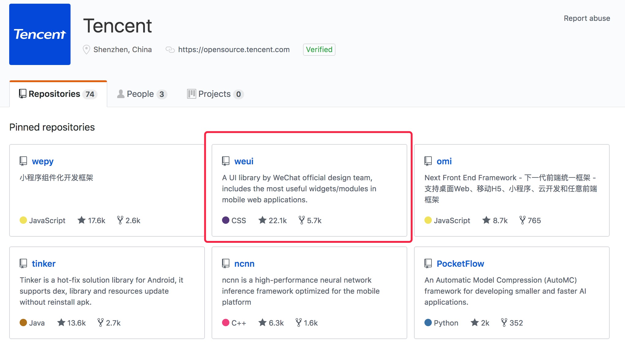Click the Repositories tab icon

[x=22, y=94]
